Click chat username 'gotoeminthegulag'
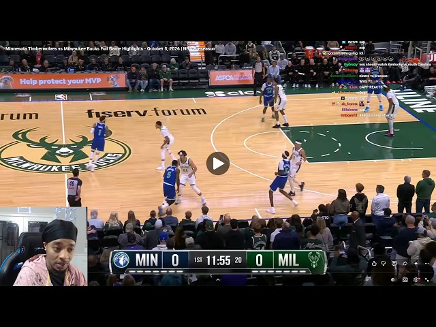Viewport: 436px width, 327px height. click(x=343, y=53)
